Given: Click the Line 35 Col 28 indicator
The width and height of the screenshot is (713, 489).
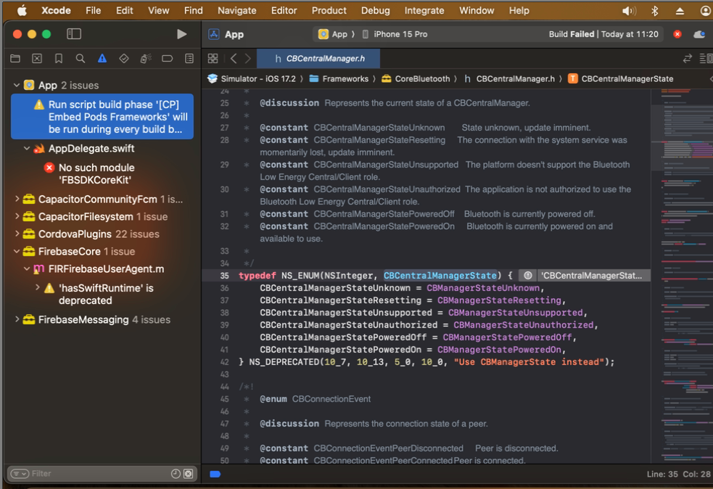Looking at the screenshot, I should (678, 474).
